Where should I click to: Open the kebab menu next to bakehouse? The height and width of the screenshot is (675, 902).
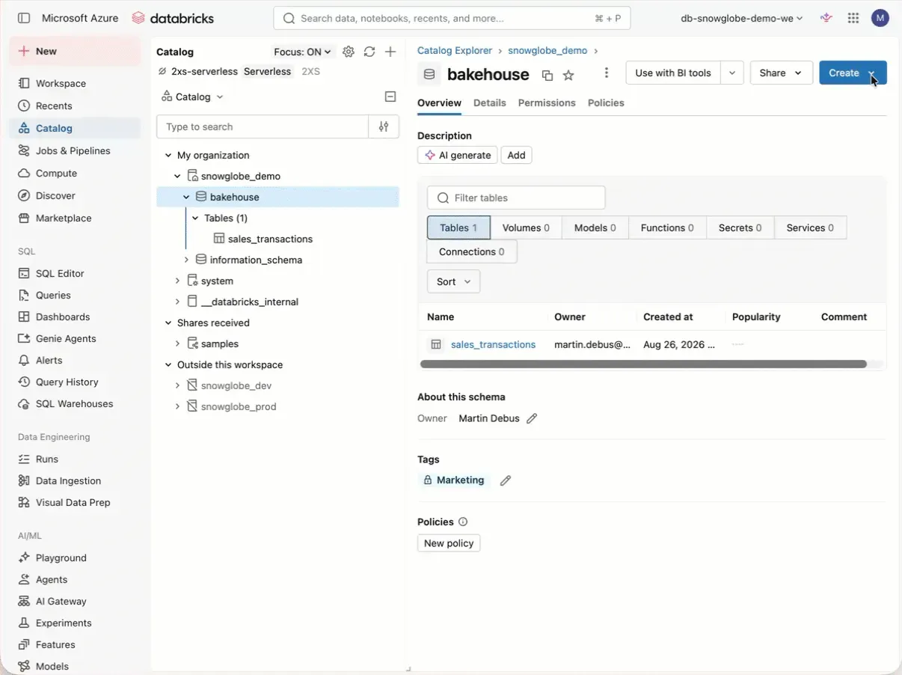[607, 73]
